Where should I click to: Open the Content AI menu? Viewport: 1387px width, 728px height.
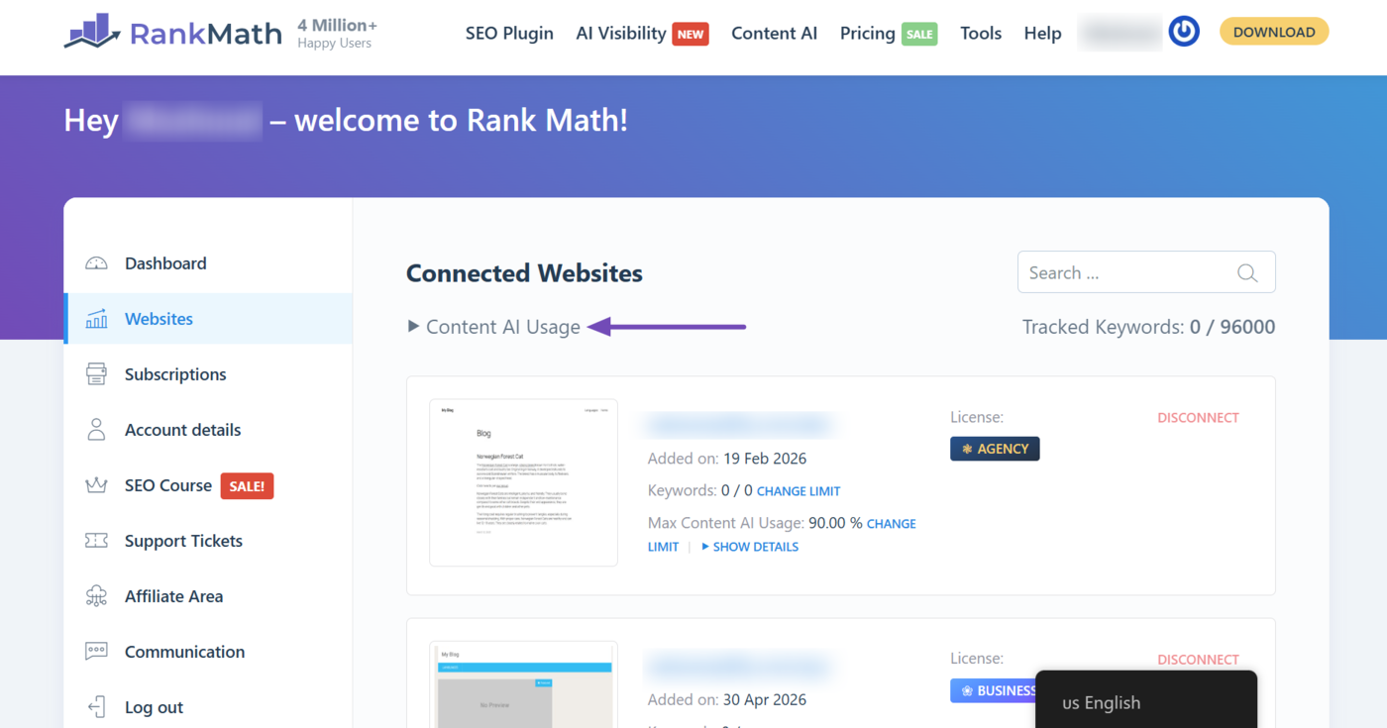click(x=775, y=33)
